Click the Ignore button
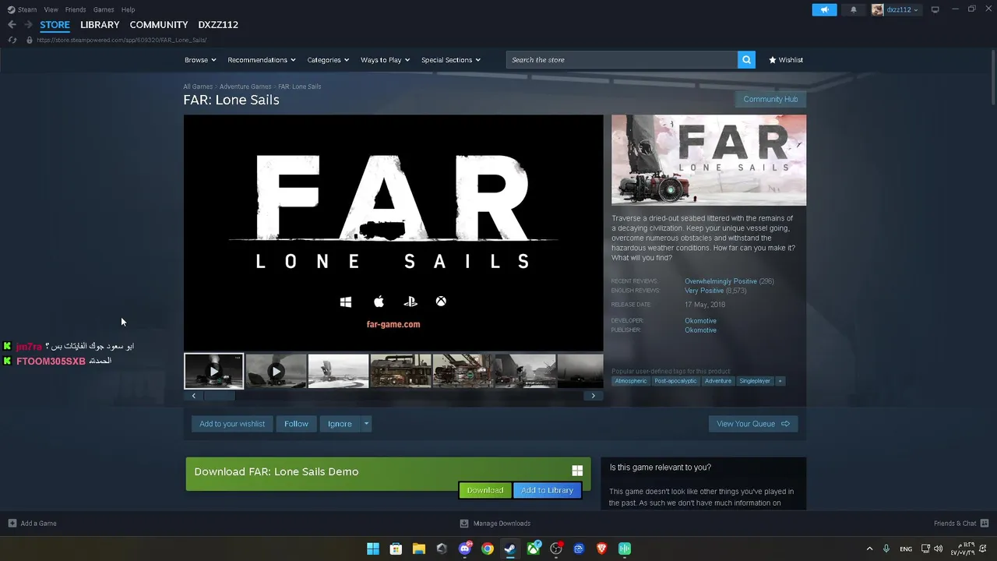This screenshot has width=997, height=561. pyautogui.click(x=340, y=424)
